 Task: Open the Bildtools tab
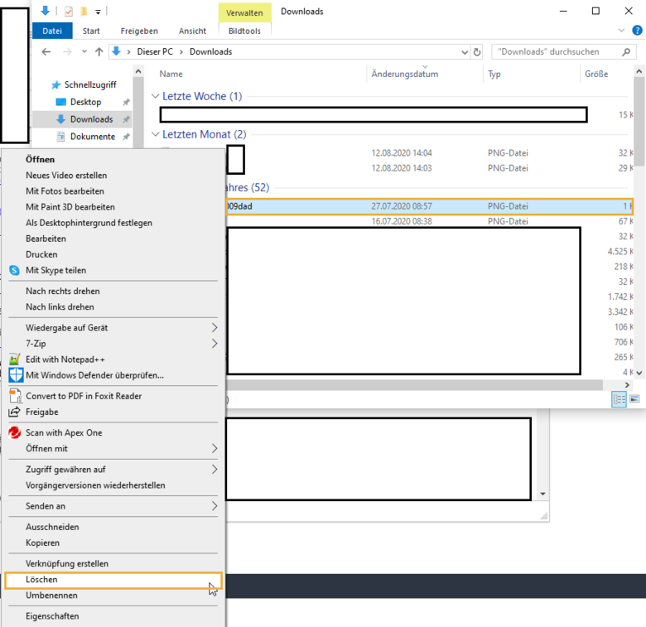244,31
